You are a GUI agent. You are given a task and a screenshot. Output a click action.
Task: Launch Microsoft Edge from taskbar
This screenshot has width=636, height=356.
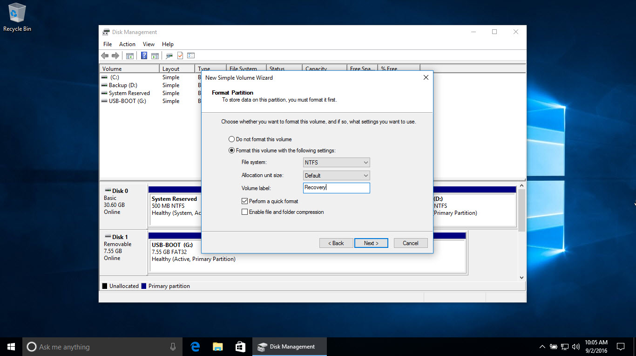click(x=196, y=347)
